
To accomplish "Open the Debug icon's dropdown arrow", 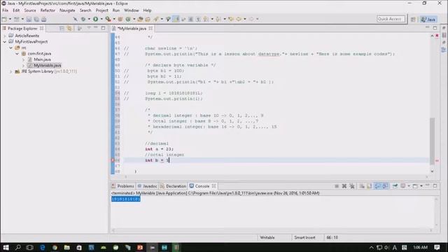I will (x=89, y=19).
